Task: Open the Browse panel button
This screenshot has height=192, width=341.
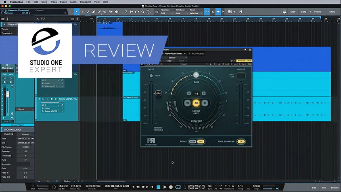Action: click(x=335, y=188)
